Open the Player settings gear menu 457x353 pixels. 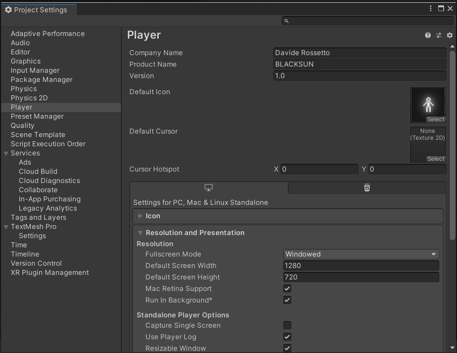(450, 35)
